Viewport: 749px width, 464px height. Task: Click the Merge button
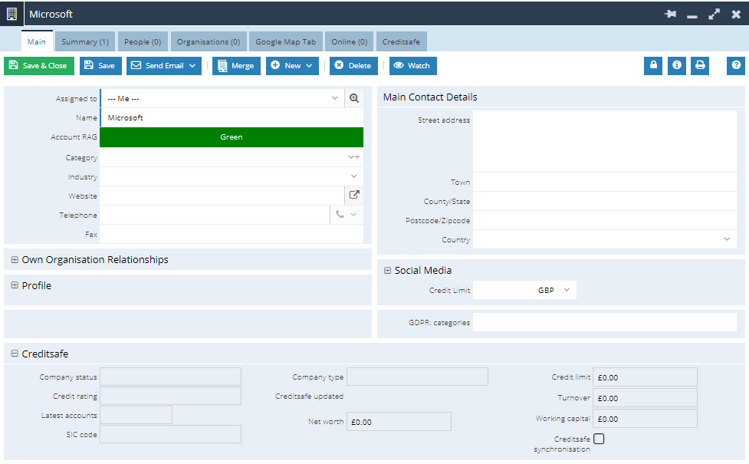pos(236,65)
